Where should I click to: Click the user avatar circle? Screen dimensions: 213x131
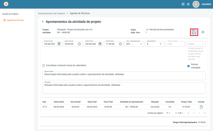pyautogui.click(x=196, y=4)
